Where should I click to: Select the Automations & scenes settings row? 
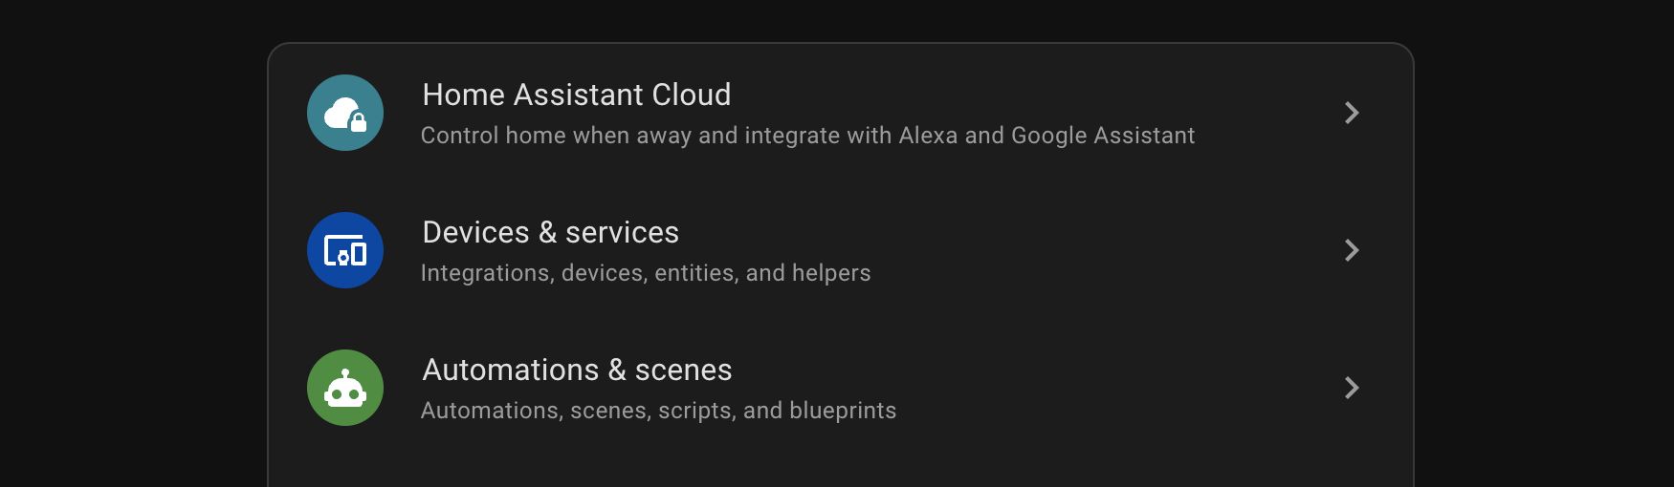(861, 388)
